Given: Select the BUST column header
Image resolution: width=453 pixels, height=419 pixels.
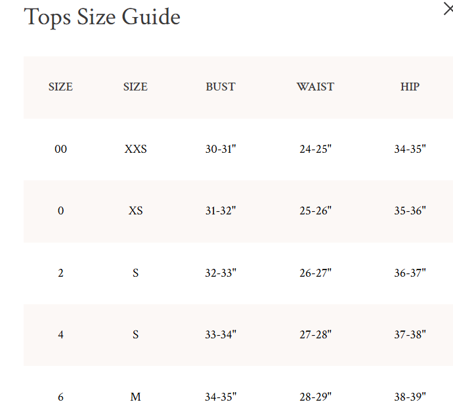Looking at the screenshot, I should 221,87.
